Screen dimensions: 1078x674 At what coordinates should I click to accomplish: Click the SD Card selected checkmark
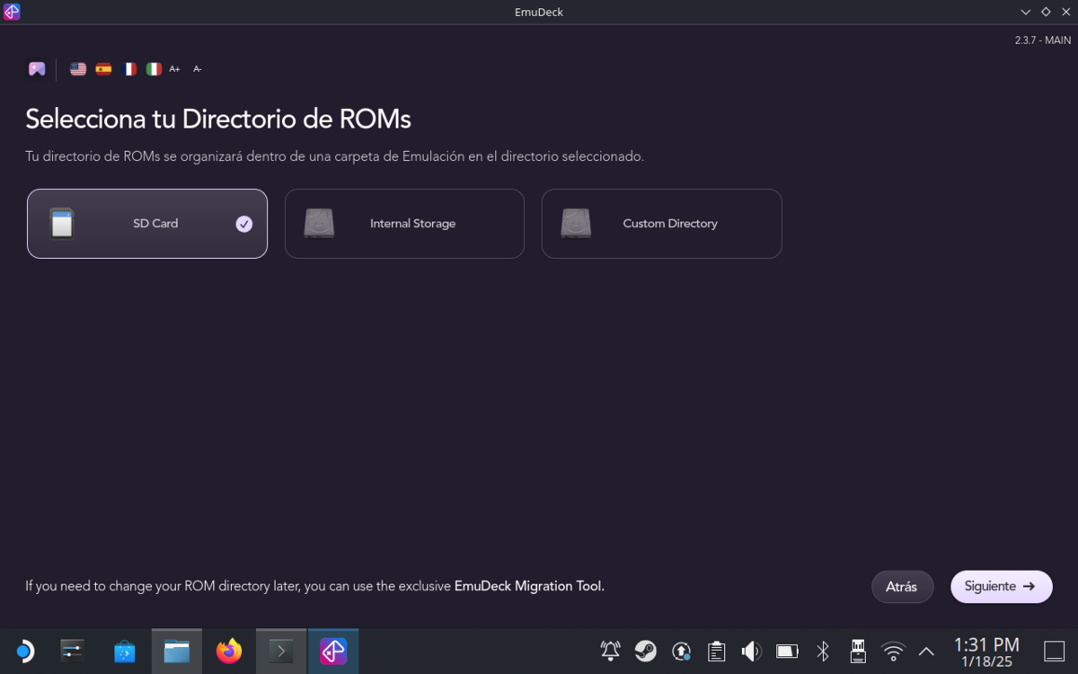[244, 224]
